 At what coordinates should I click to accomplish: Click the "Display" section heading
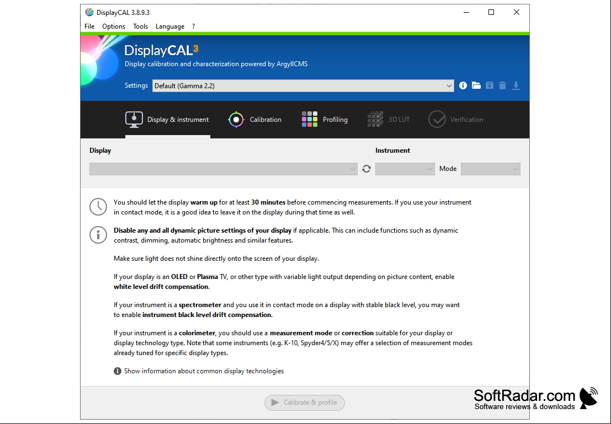[x=100, y=151]
